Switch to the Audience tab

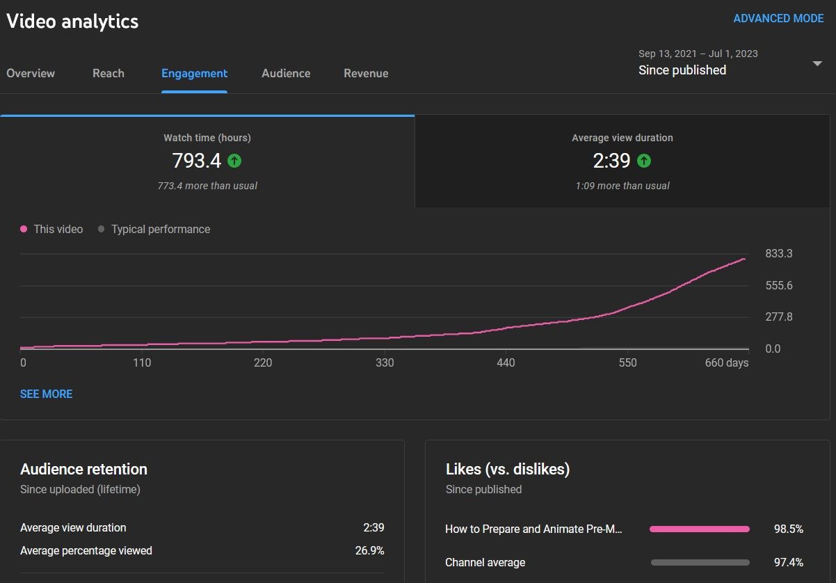coord(286,73)
